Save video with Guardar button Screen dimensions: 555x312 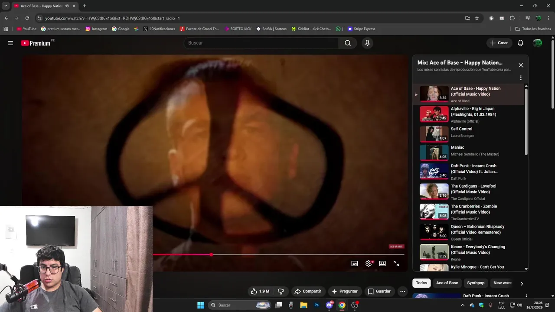(379, 291)
